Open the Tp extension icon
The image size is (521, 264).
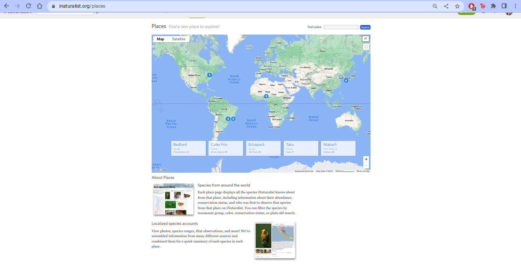(x=483, y=6)
